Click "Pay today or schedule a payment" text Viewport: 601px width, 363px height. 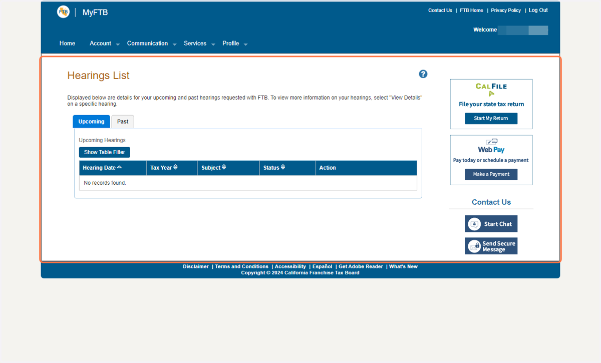coord(491,160)
